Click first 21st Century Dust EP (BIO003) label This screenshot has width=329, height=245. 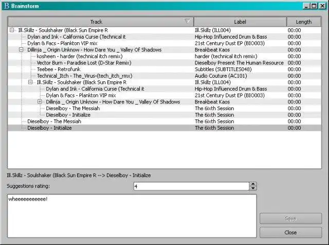point(230,43)
